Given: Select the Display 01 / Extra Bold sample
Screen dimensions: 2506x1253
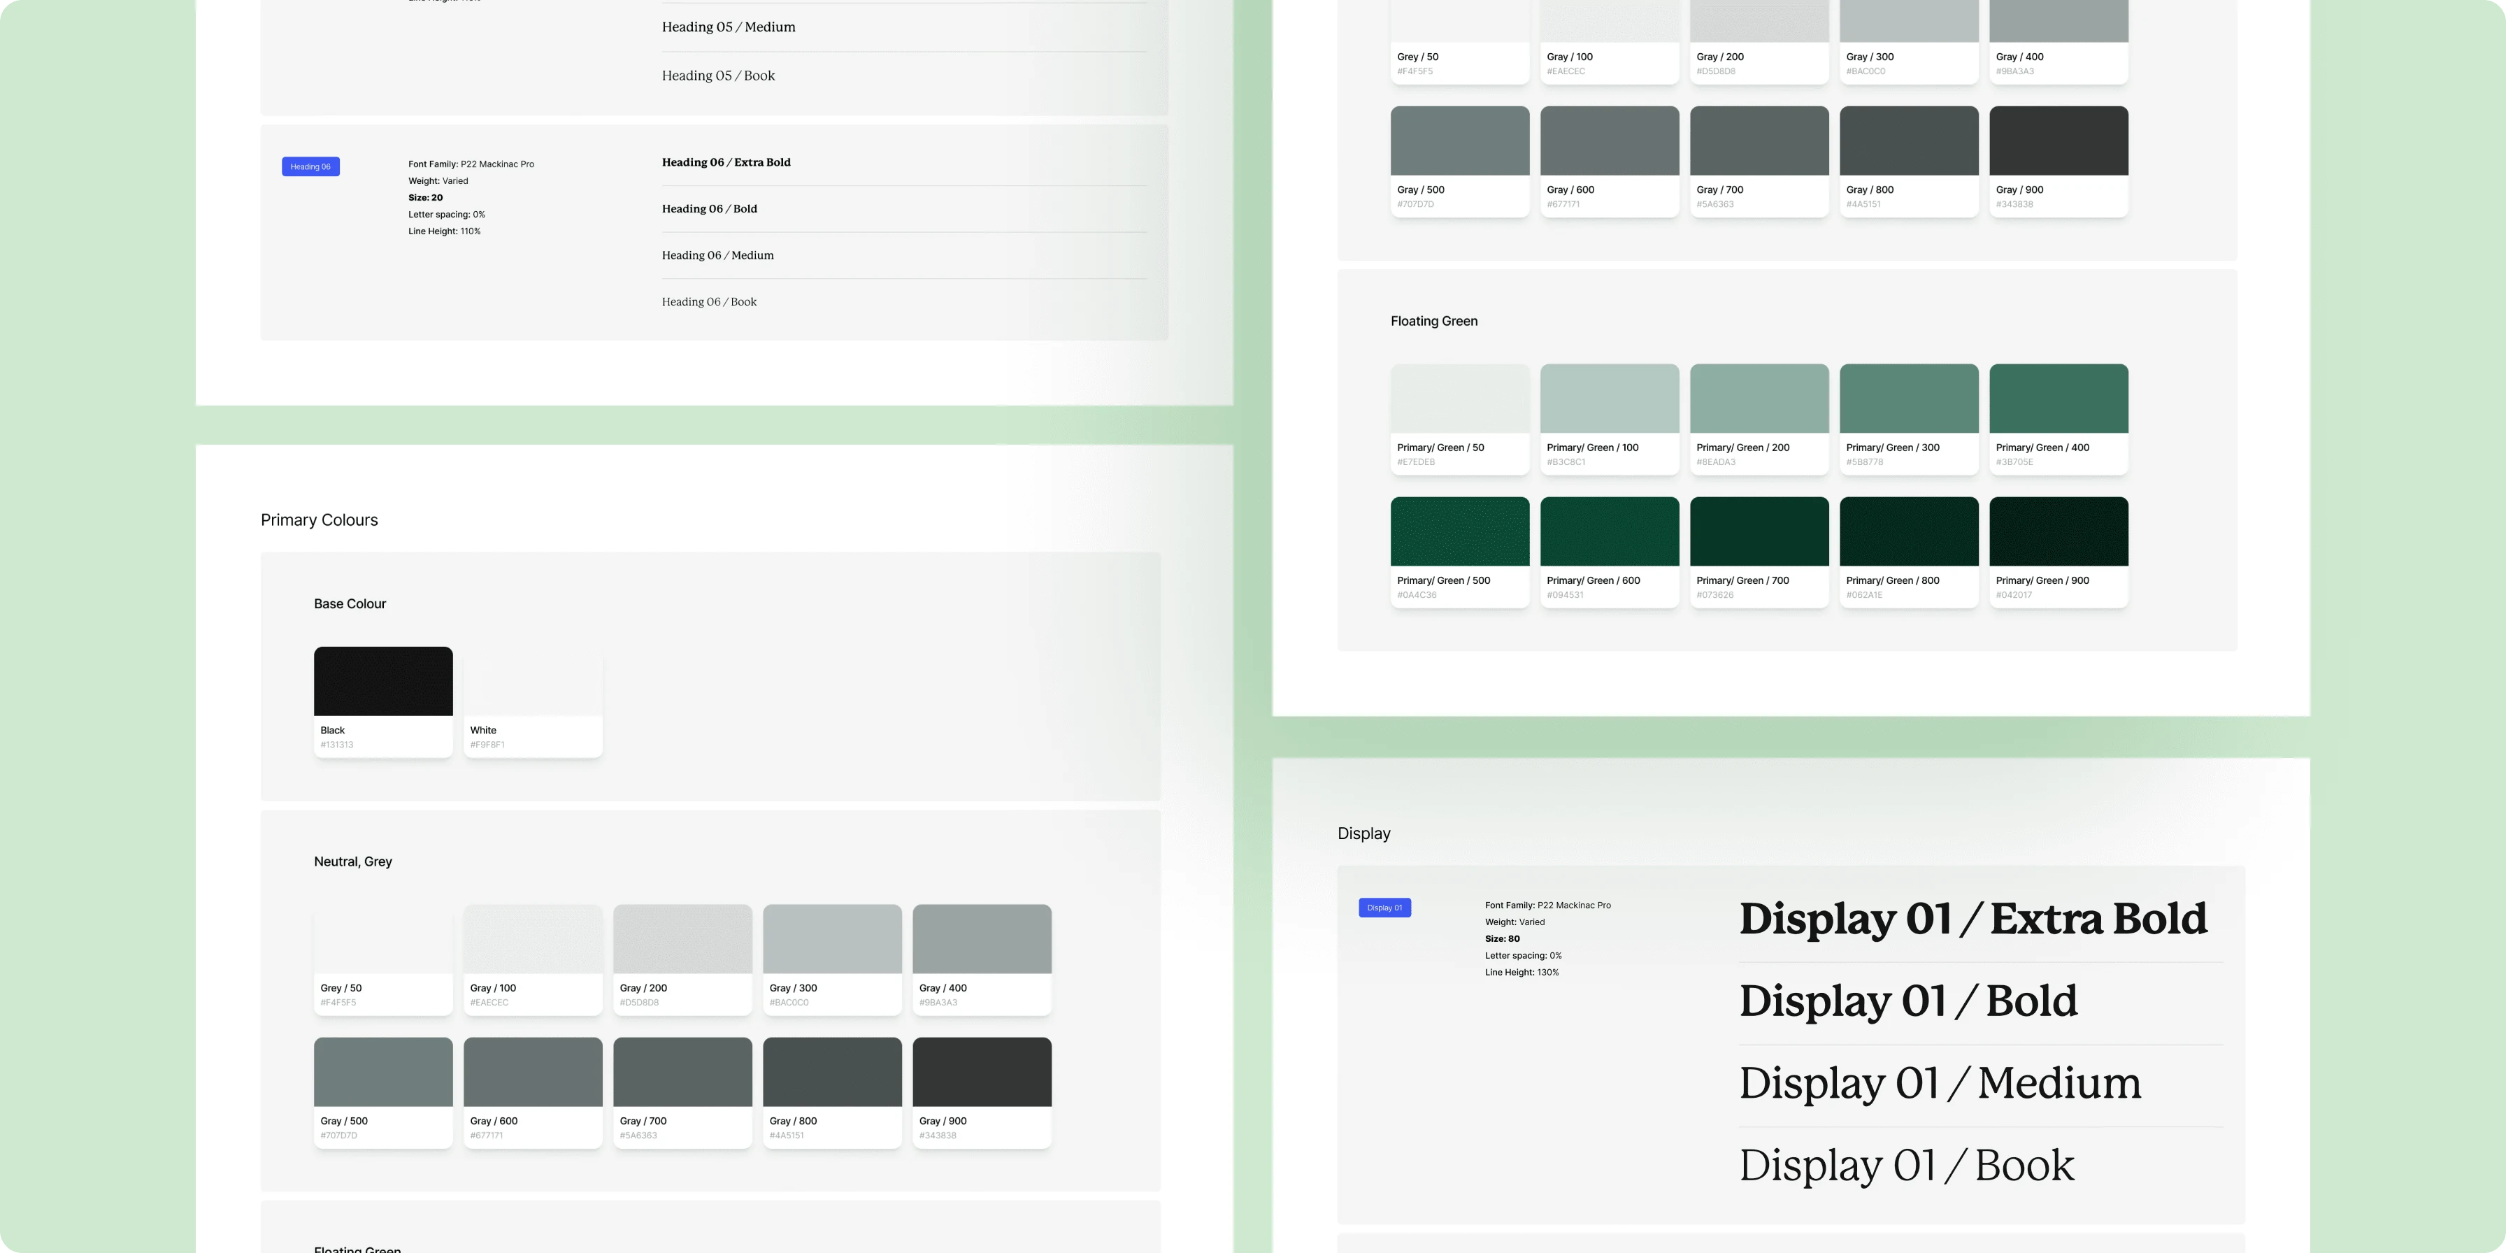Looking at the screenshot, I should (1975, 918).
